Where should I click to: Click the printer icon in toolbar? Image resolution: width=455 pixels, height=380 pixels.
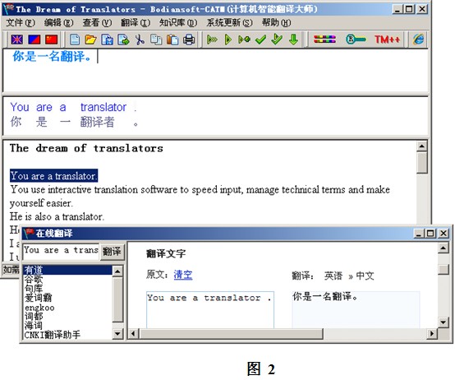[189, 39]
